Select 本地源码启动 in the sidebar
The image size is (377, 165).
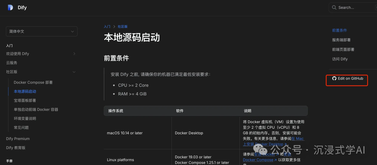[x=25, y=91]
